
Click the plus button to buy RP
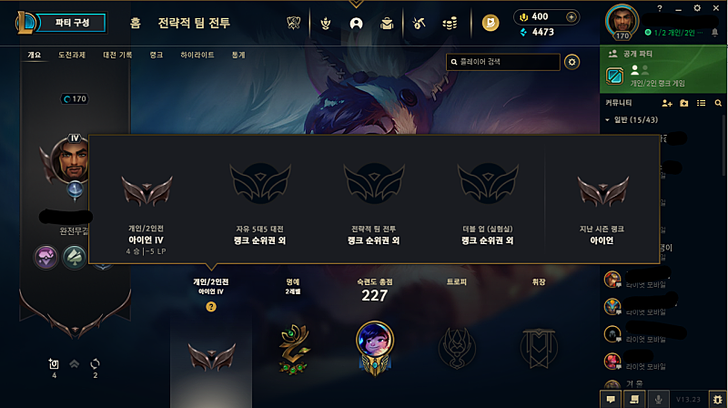tap(571, 17)
